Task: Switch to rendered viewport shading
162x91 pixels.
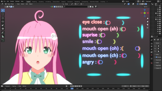Action: coord(146,4)
